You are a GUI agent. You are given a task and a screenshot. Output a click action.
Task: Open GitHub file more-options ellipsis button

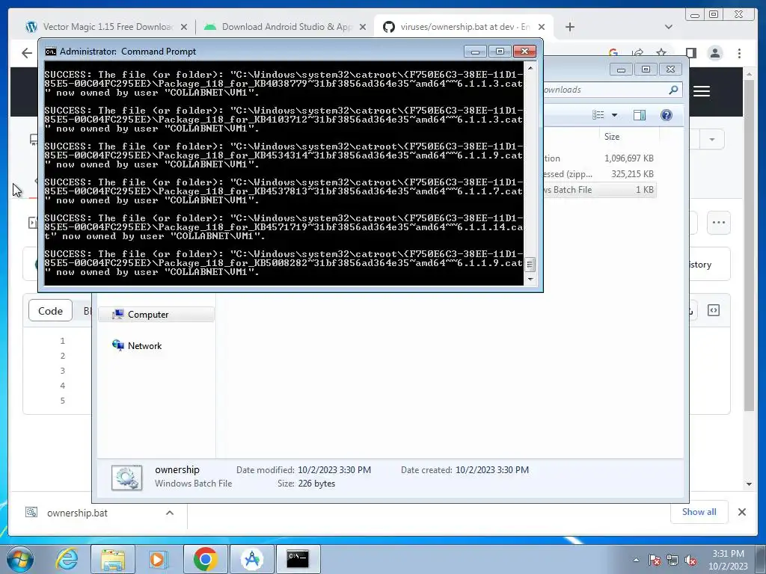(x=719, y=223)
